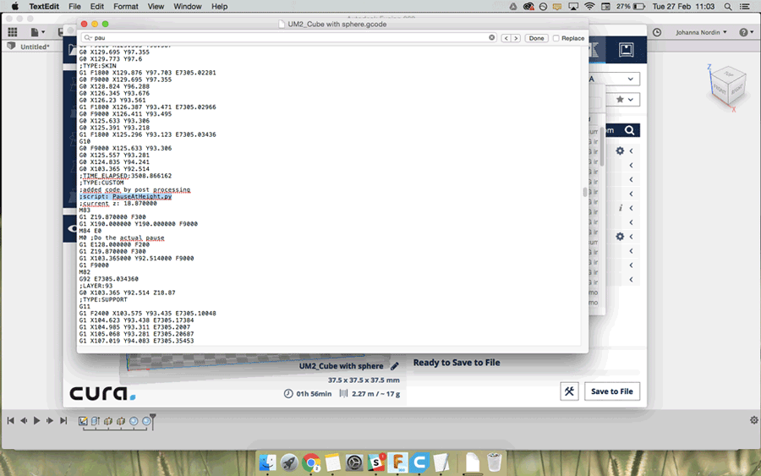
Task: Click the info icon in Cura settings list
Action: click(621, 208)
